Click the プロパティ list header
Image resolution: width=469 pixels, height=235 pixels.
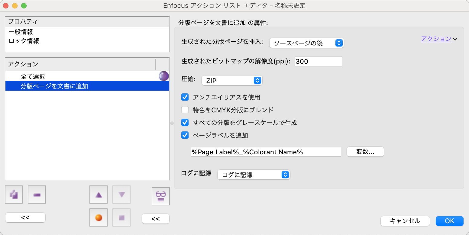[x=87, y=22]
